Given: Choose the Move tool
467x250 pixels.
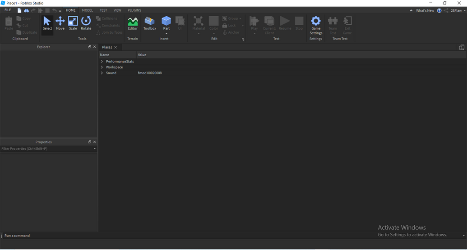Looking at the screenshot, I should (60, 23).
